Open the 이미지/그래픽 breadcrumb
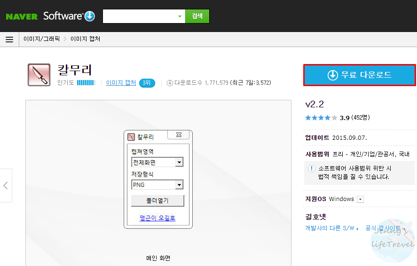Viewport: 417px width, 266px height. tap(41, 39)
